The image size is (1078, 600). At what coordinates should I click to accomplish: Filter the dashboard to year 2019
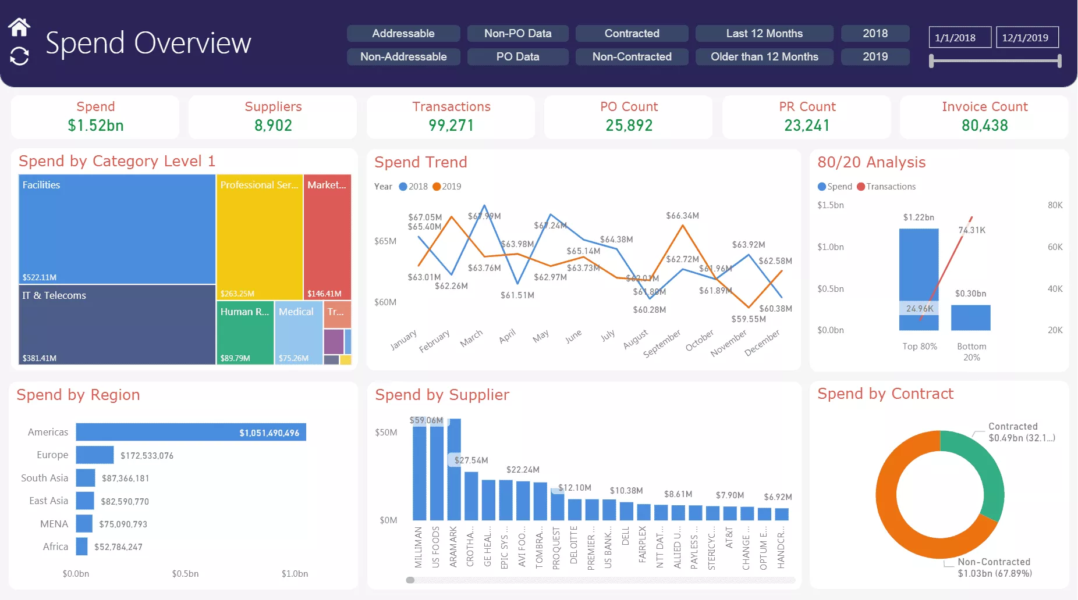[875, 56]
